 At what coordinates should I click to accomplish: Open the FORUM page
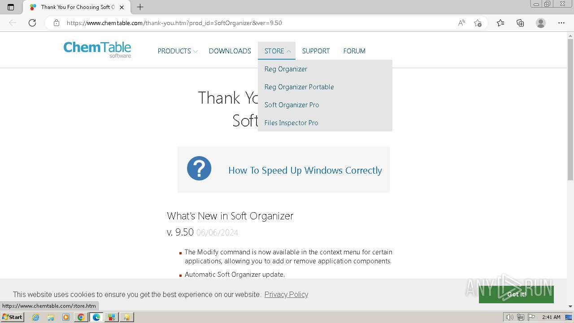[354, 51]
